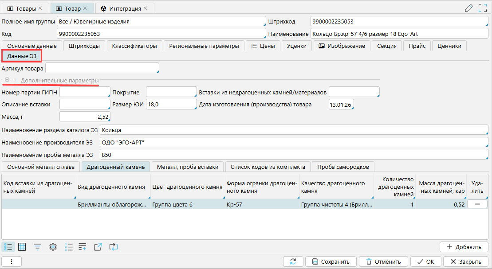Switch to list view icon in table toolbar

pos(8,247)
